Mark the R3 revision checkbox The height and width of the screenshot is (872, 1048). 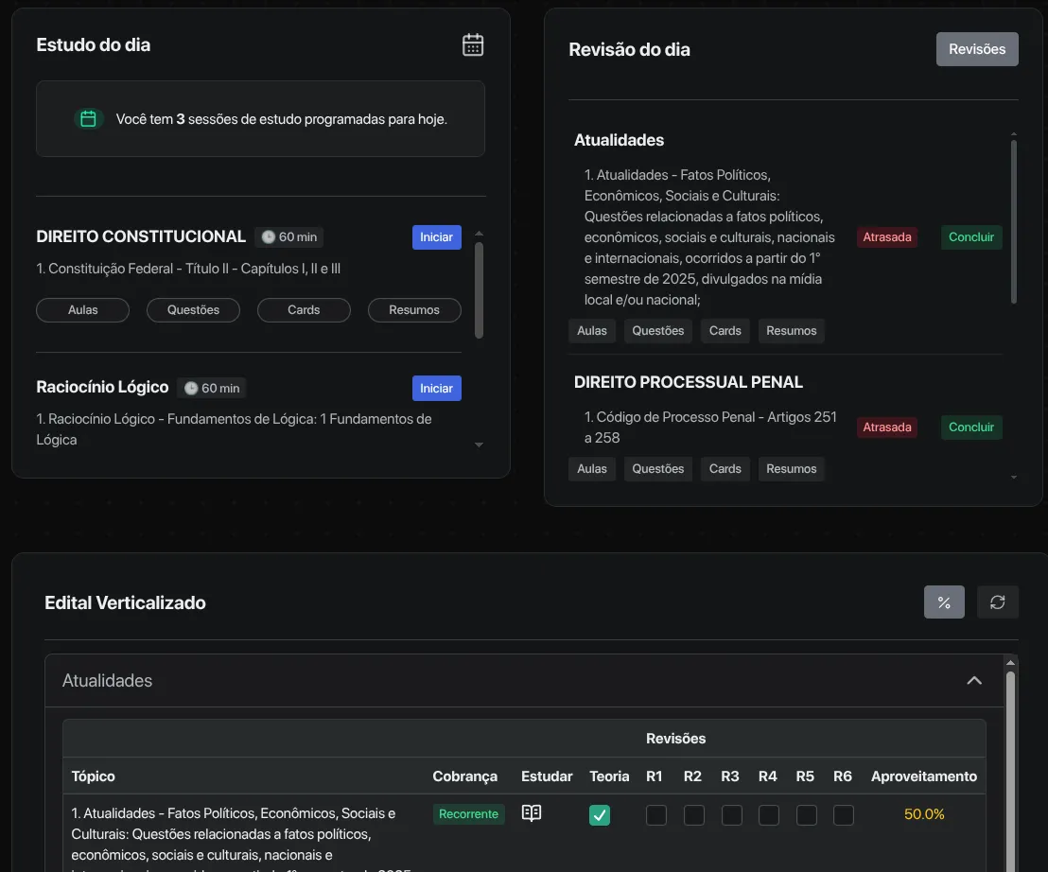731,814
